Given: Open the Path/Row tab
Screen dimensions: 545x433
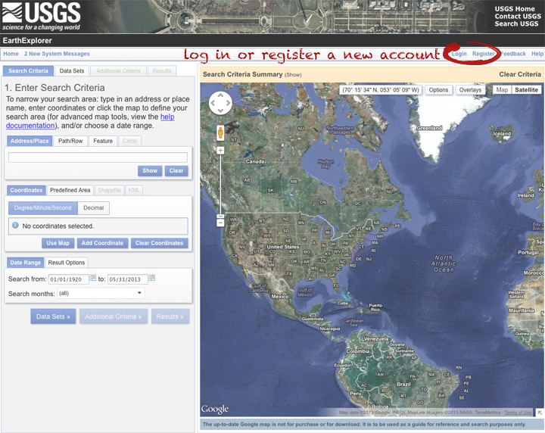Looking at the screenshot, I should (x=70, y=141).
